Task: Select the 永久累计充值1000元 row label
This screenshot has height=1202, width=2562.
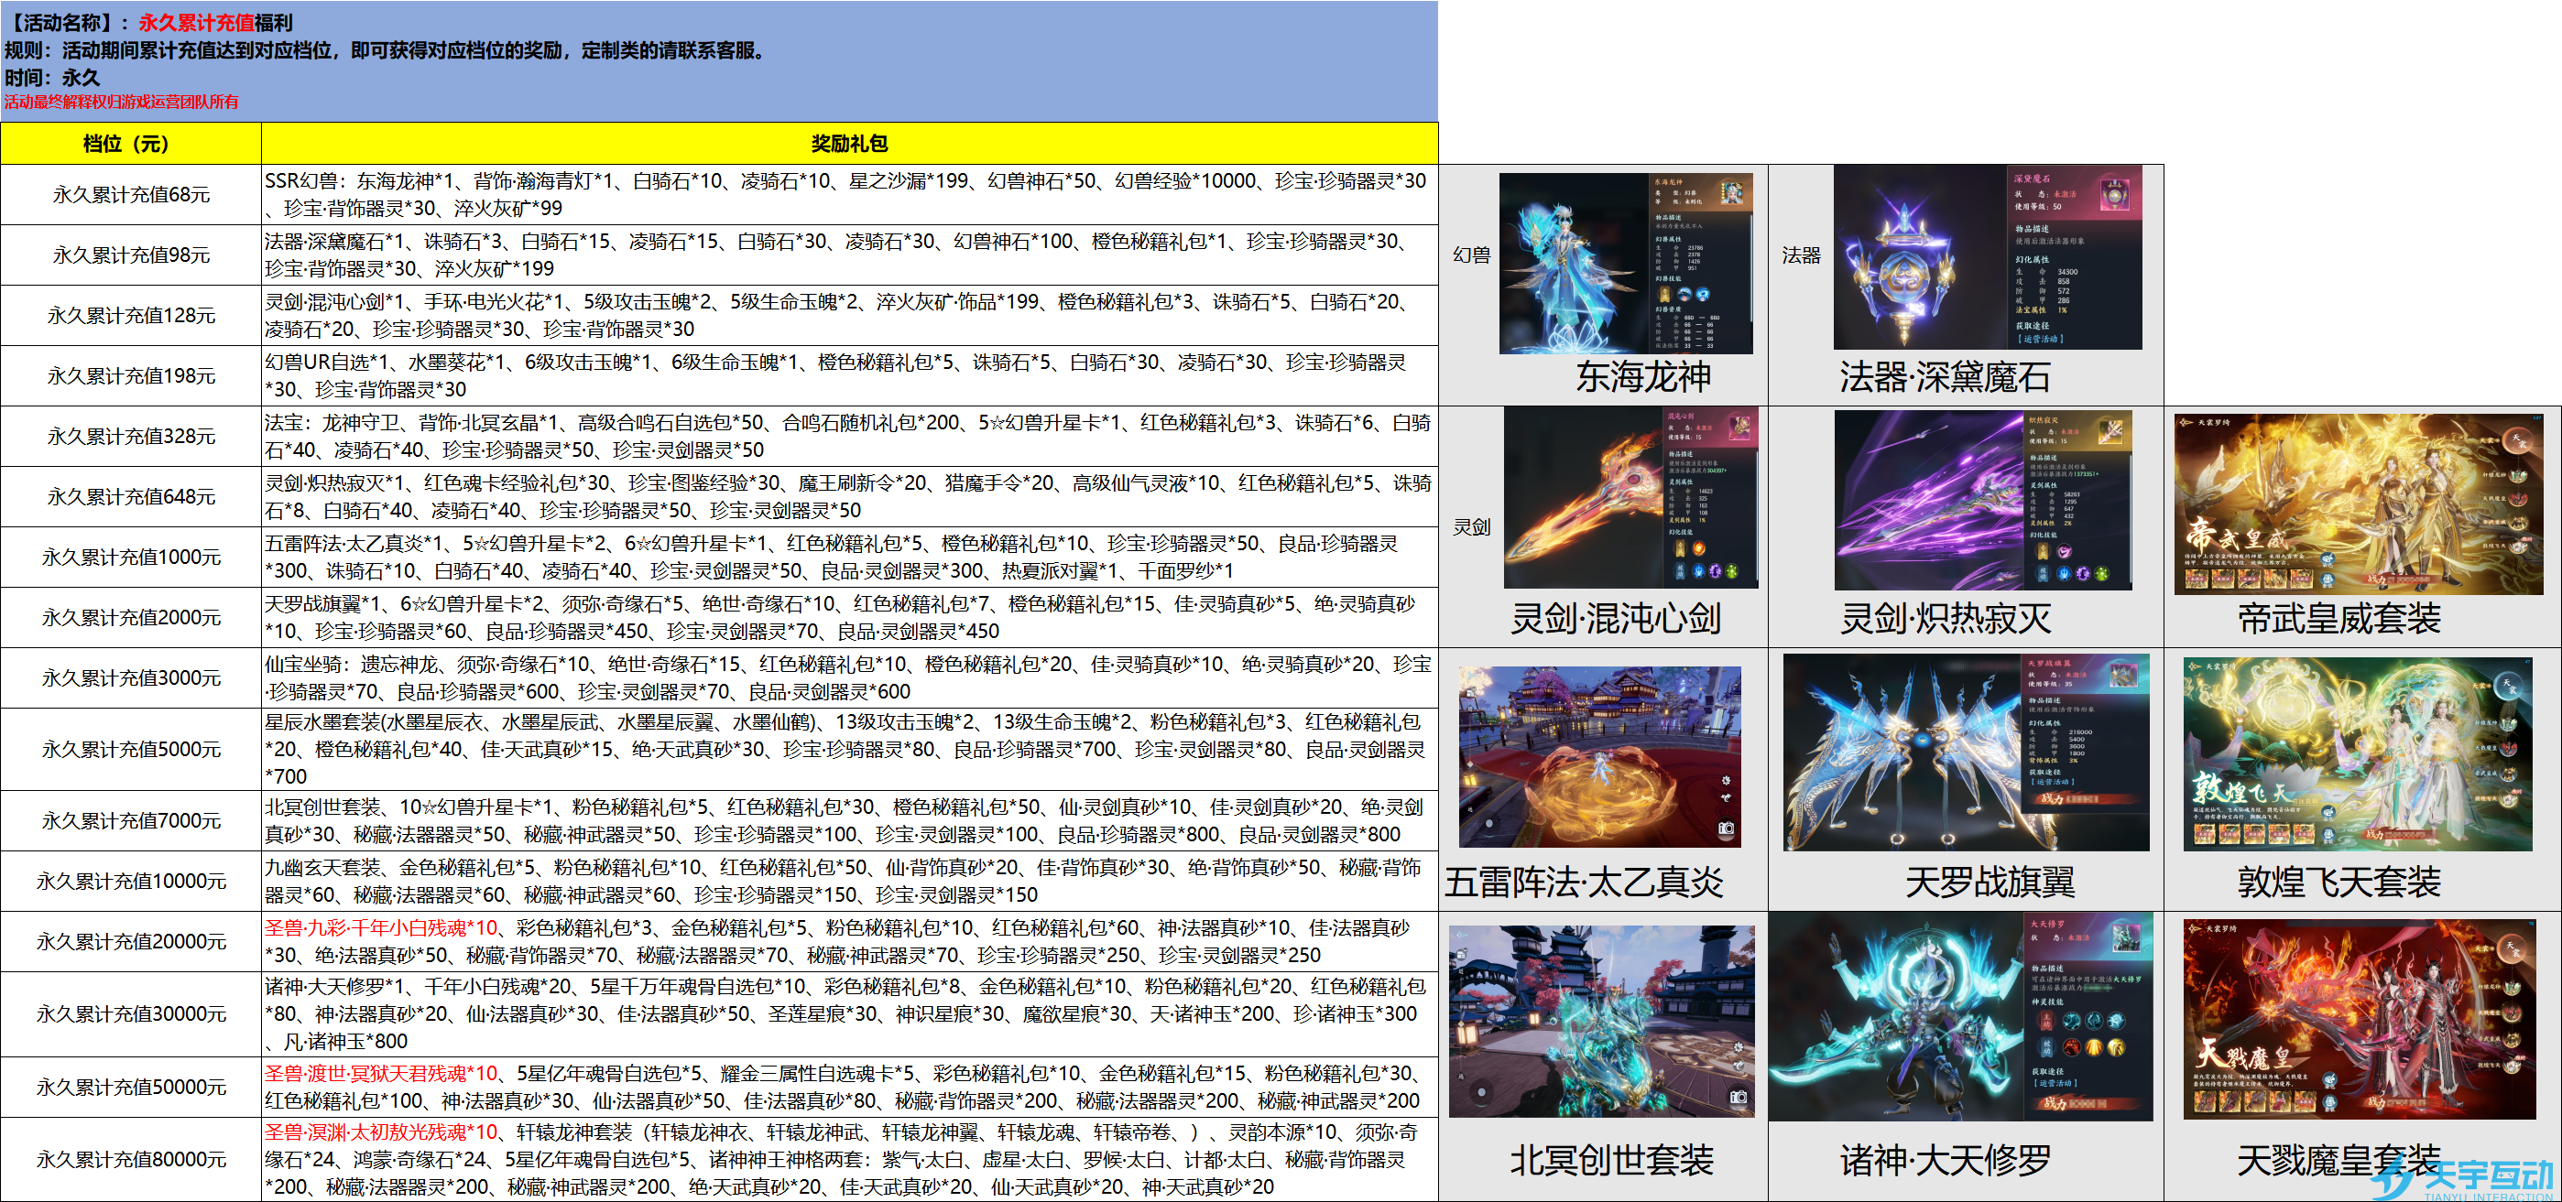Action: pos(130,558)
